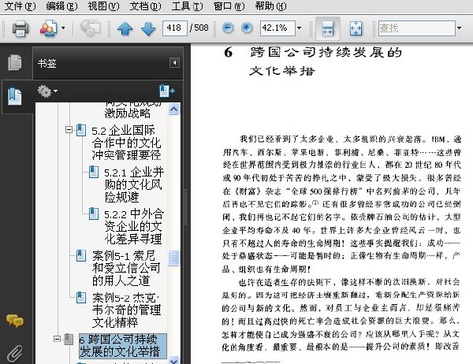Viewport: 473px width, 364px height.
Task: Open the bookmark options gear menu
Action: 47,91
